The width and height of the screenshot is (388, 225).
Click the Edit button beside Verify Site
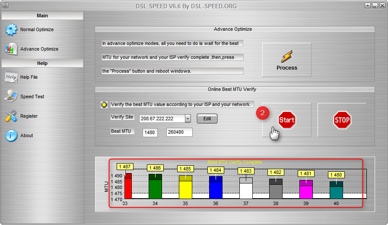point(207,119)
